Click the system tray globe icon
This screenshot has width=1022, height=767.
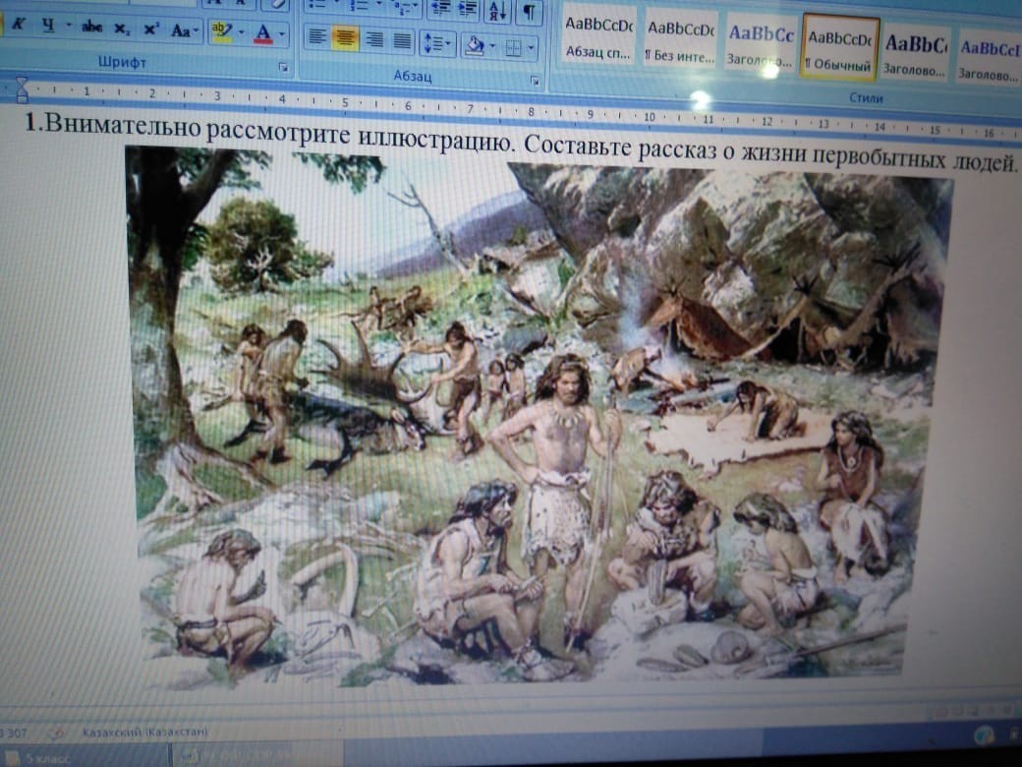click(x=985, y=736)
